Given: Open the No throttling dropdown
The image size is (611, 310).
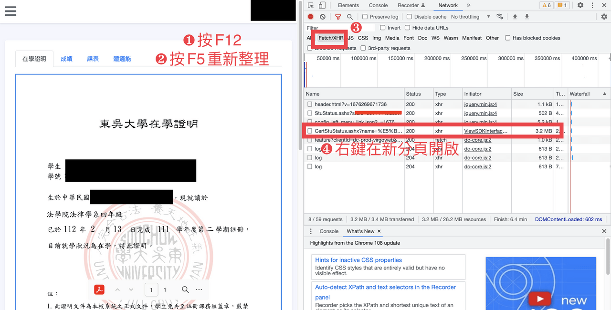Looking at the screenshot, I should [471, 17].
